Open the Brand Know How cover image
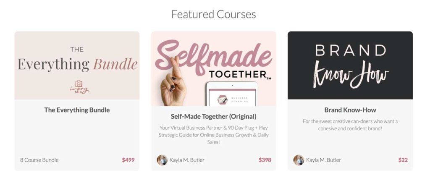 350,65
